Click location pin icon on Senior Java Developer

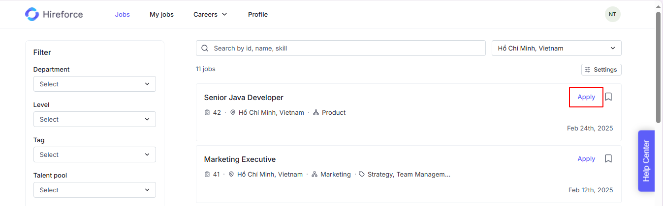233,112
